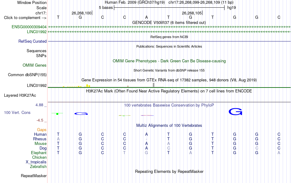Screen dimensions: 291x183
Task: Click 'Repeating Elements by RepeatMasker' title
Action: tap(169, 171)
